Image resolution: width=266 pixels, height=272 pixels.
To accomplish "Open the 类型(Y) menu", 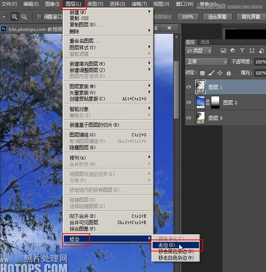I will (x=96, y=4).
